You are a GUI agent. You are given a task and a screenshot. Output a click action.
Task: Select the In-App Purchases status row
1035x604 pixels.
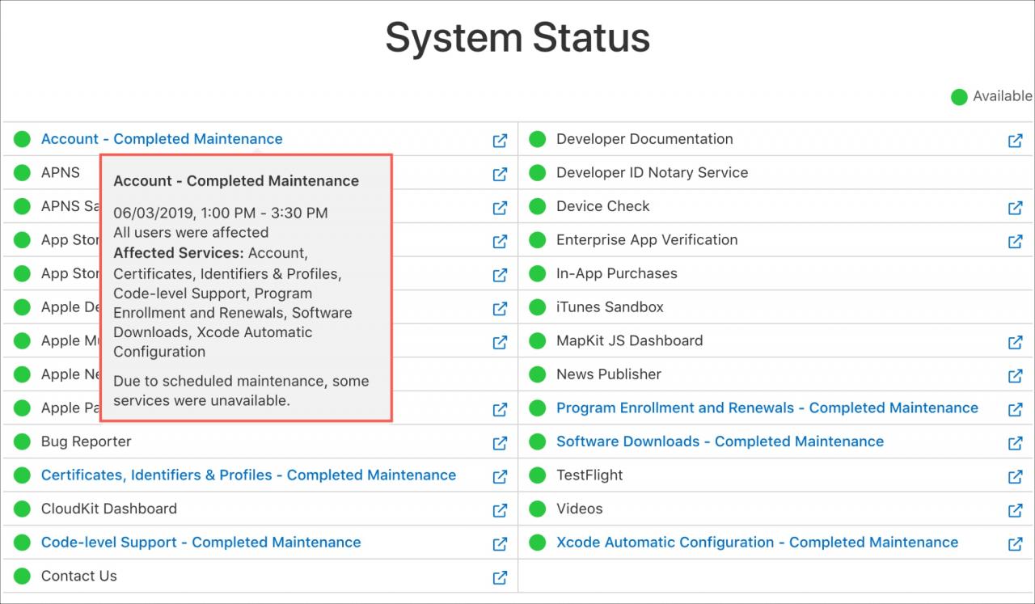776,273
